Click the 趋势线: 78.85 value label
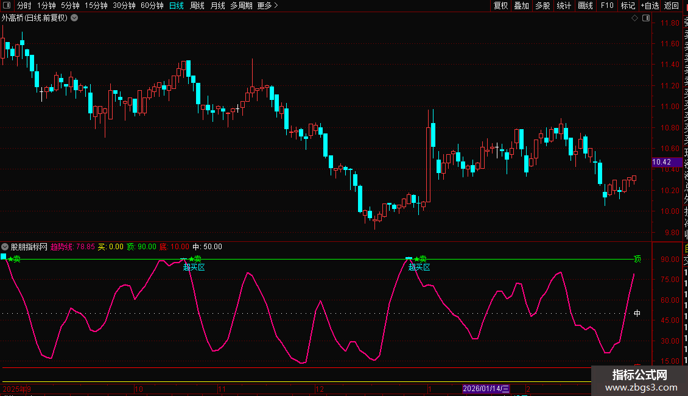The width and height of the screenshot is (688, 396). (x=72, y=247)
